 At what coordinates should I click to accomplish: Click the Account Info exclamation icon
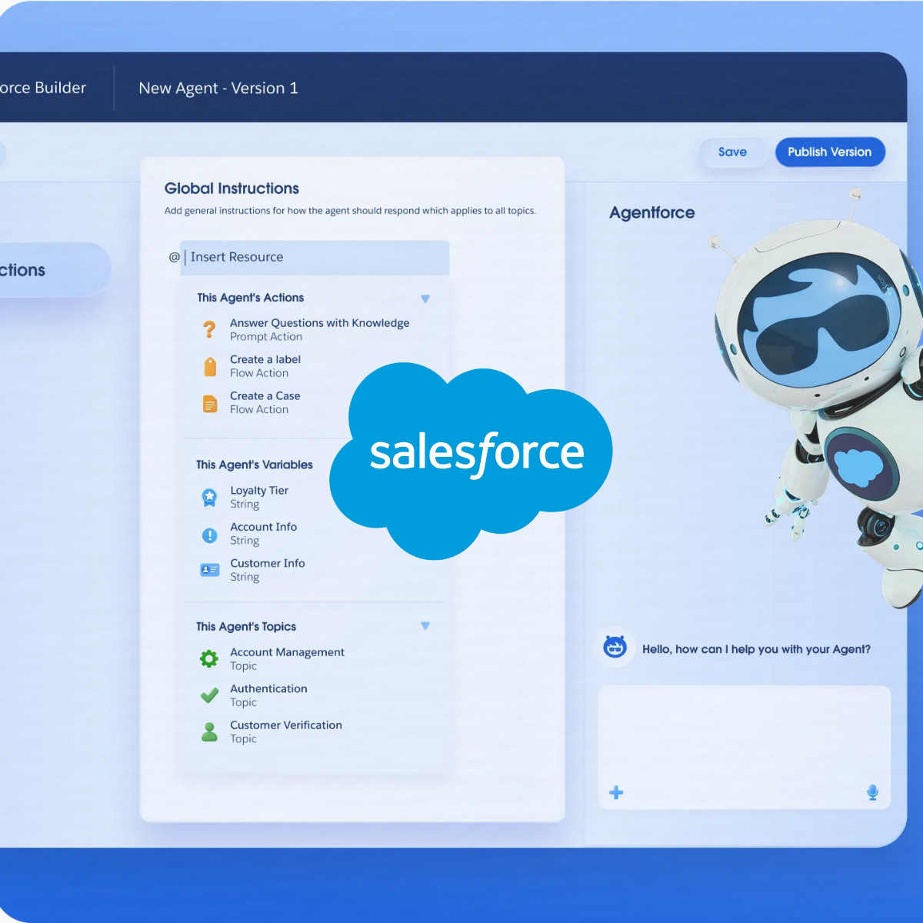point(209,535)
